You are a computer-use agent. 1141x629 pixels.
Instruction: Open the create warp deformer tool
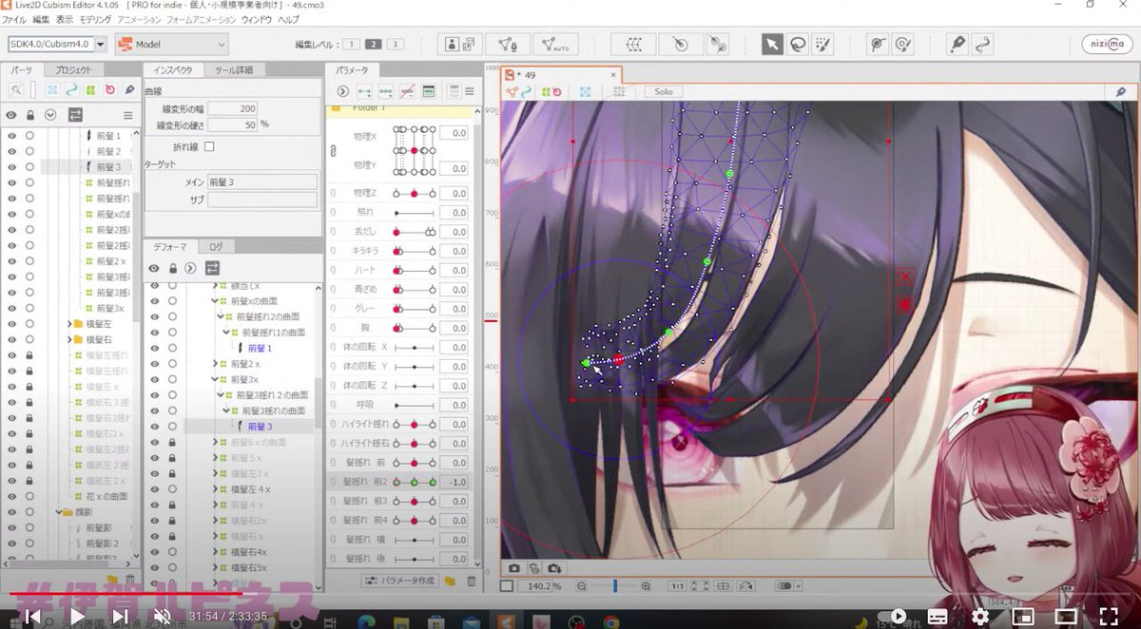pyautogui.click(x=634, y=44)
